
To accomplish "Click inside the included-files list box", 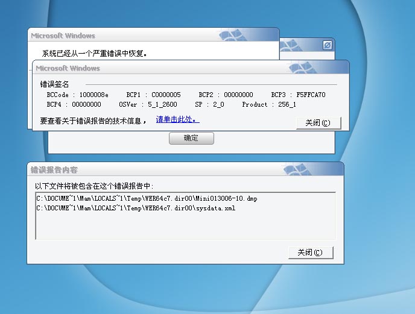I will click(x=186, y=216).
